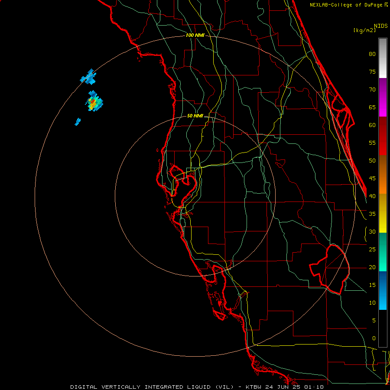Click the 80 value on the VIL scale
Screen dimensions: 390x390
tap(372, 54)
